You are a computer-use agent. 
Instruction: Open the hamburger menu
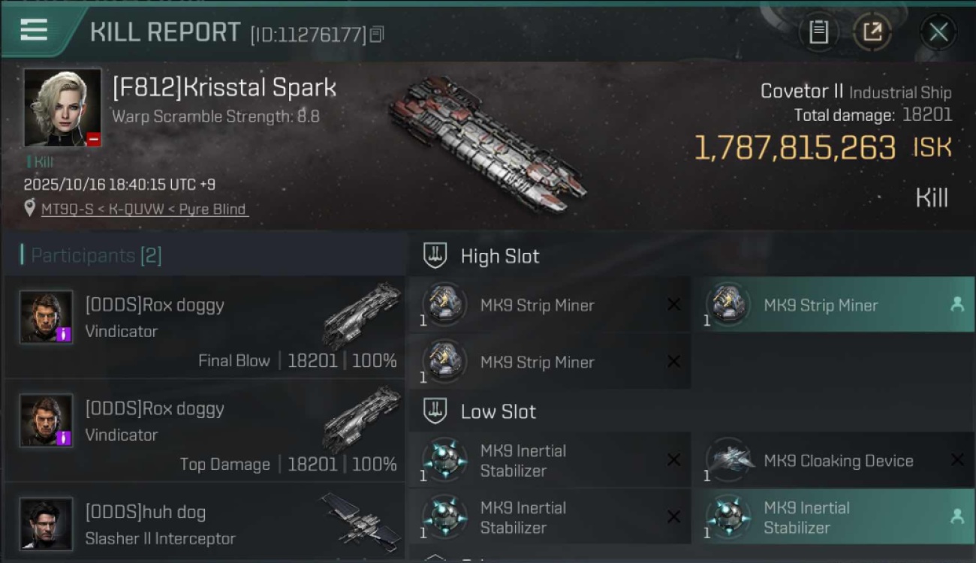click(34, 30)
